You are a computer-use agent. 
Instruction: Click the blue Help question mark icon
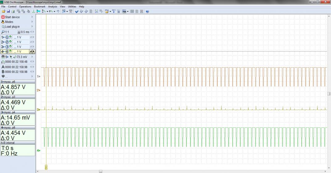coord(147,11)
